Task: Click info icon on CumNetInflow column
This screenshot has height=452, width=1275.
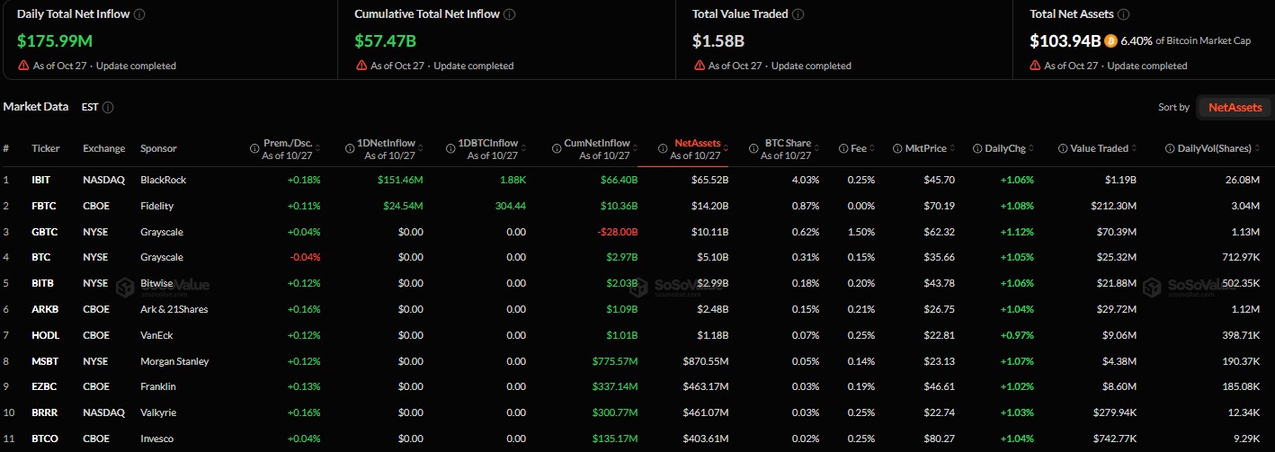Action: click(x=555, y=148)
